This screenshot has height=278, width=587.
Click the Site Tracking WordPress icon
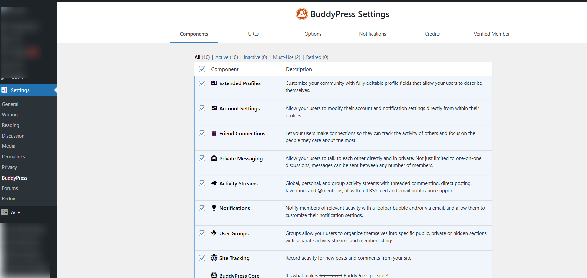214,258
